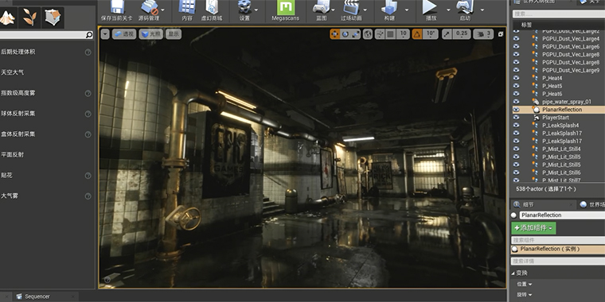Click the green 添加组件 button
Image resolution: width=605 pixels, height=302 pixels.
(533, 228)
